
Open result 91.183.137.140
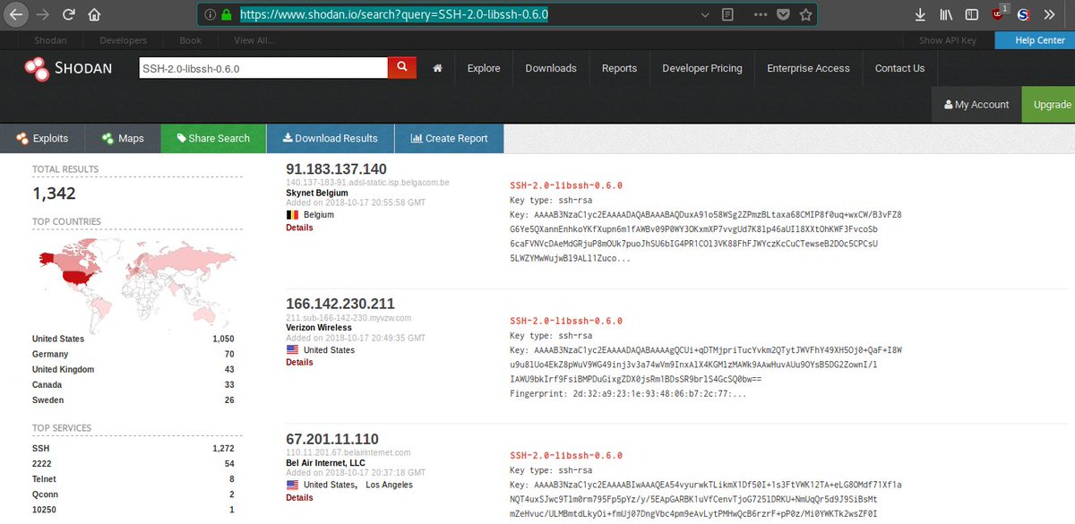[x=336, y=169]
